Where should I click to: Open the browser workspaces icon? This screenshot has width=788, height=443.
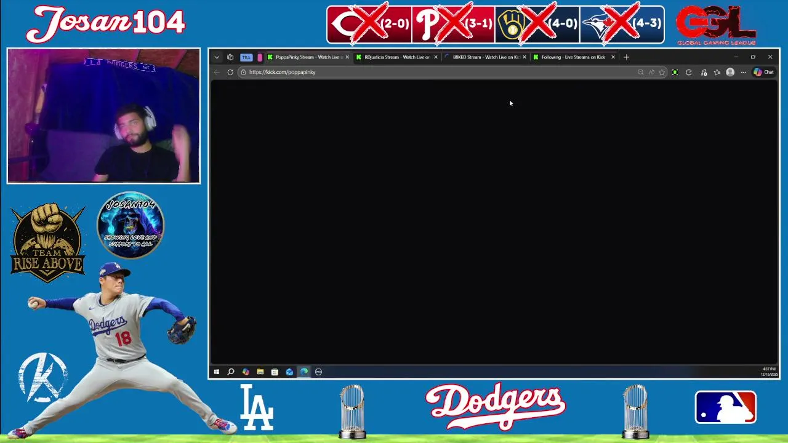coord(230,57)
